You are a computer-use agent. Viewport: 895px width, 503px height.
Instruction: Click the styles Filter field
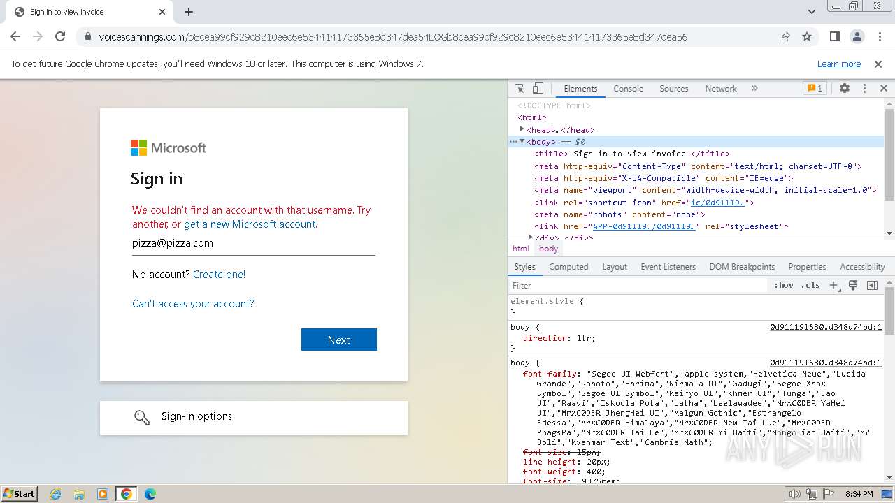point(638,285)
